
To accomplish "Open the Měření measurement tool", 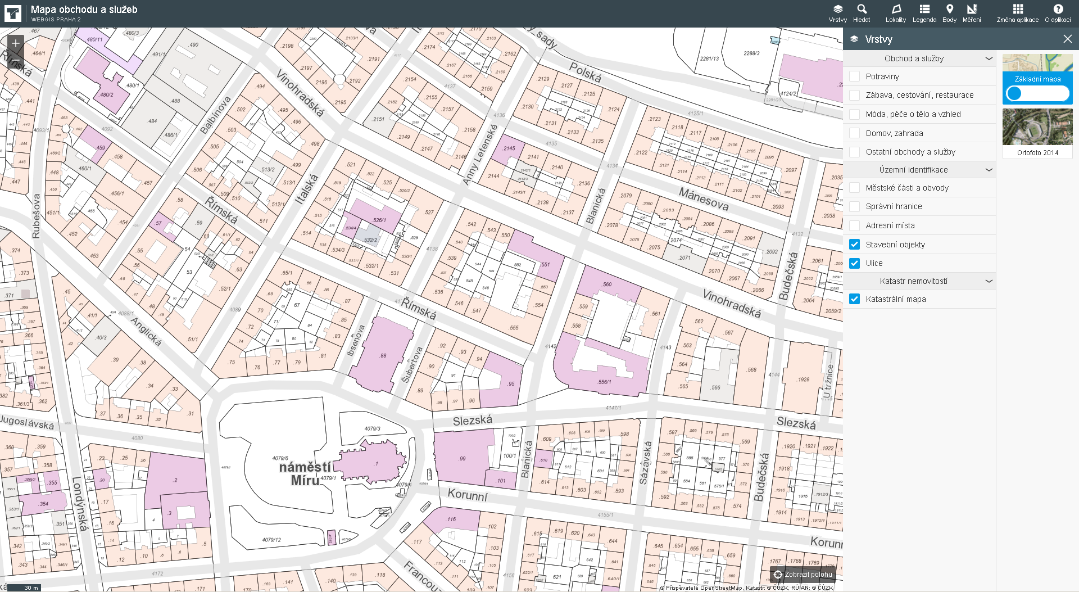I will pos(972,13).
